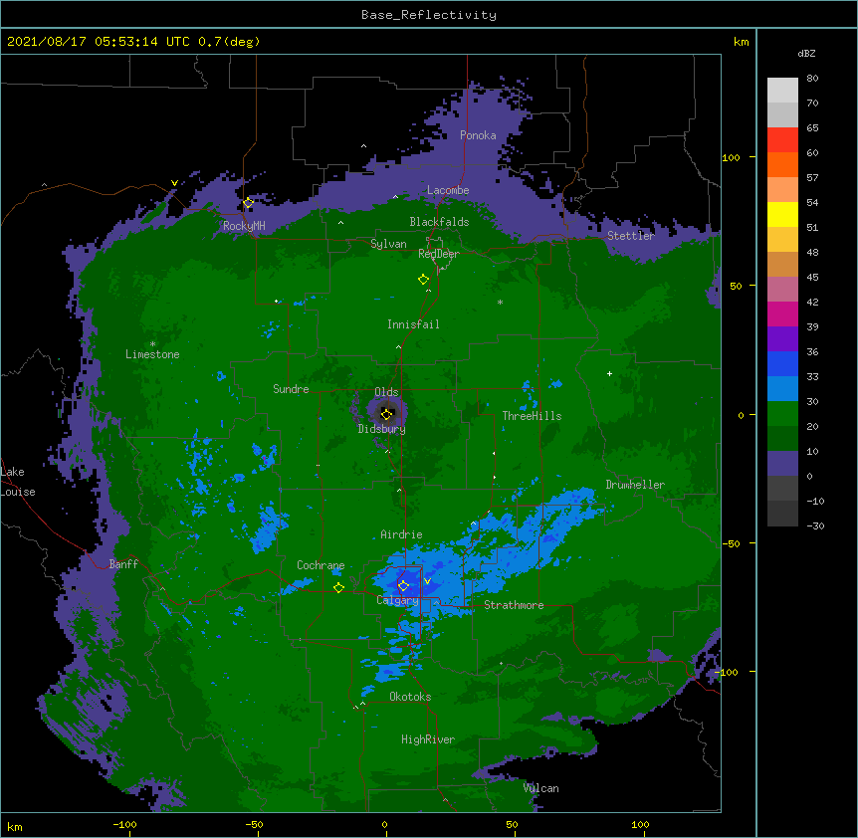Pick the bright yellow legend swatch

[x=782, y=215]
